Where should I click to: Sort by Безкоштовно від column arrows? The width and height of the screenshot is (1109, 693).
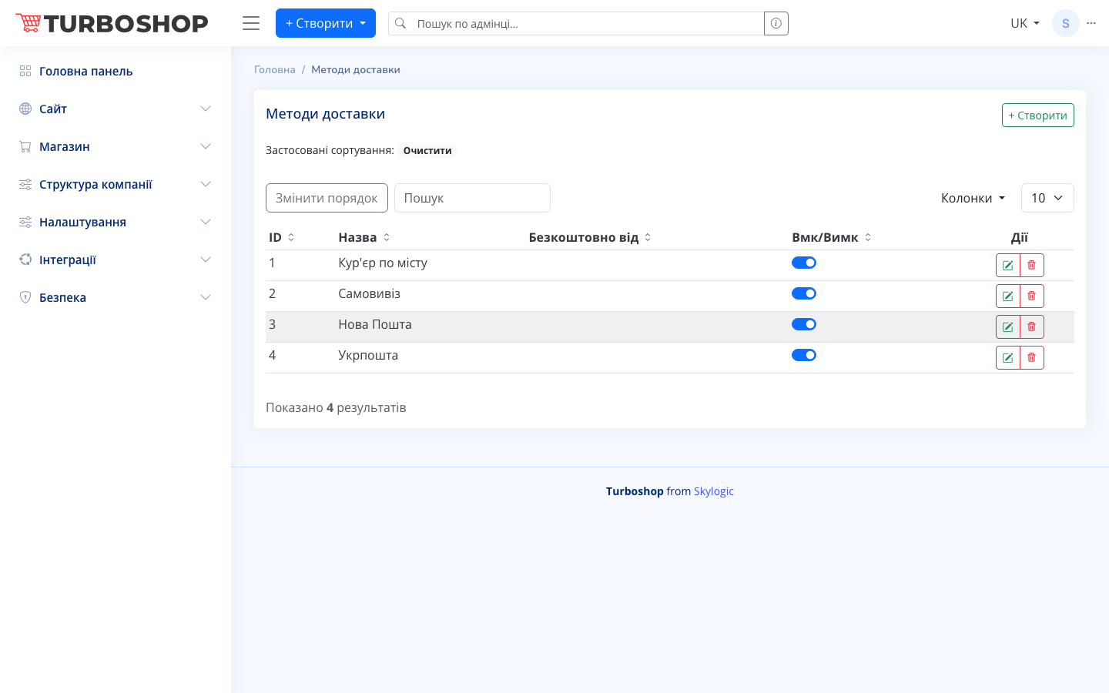tap(648, 237)
